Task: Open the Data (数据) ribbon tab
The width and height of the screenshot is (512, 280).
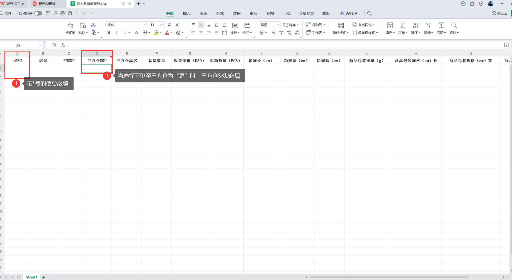Action: click(x=237, y=13)
